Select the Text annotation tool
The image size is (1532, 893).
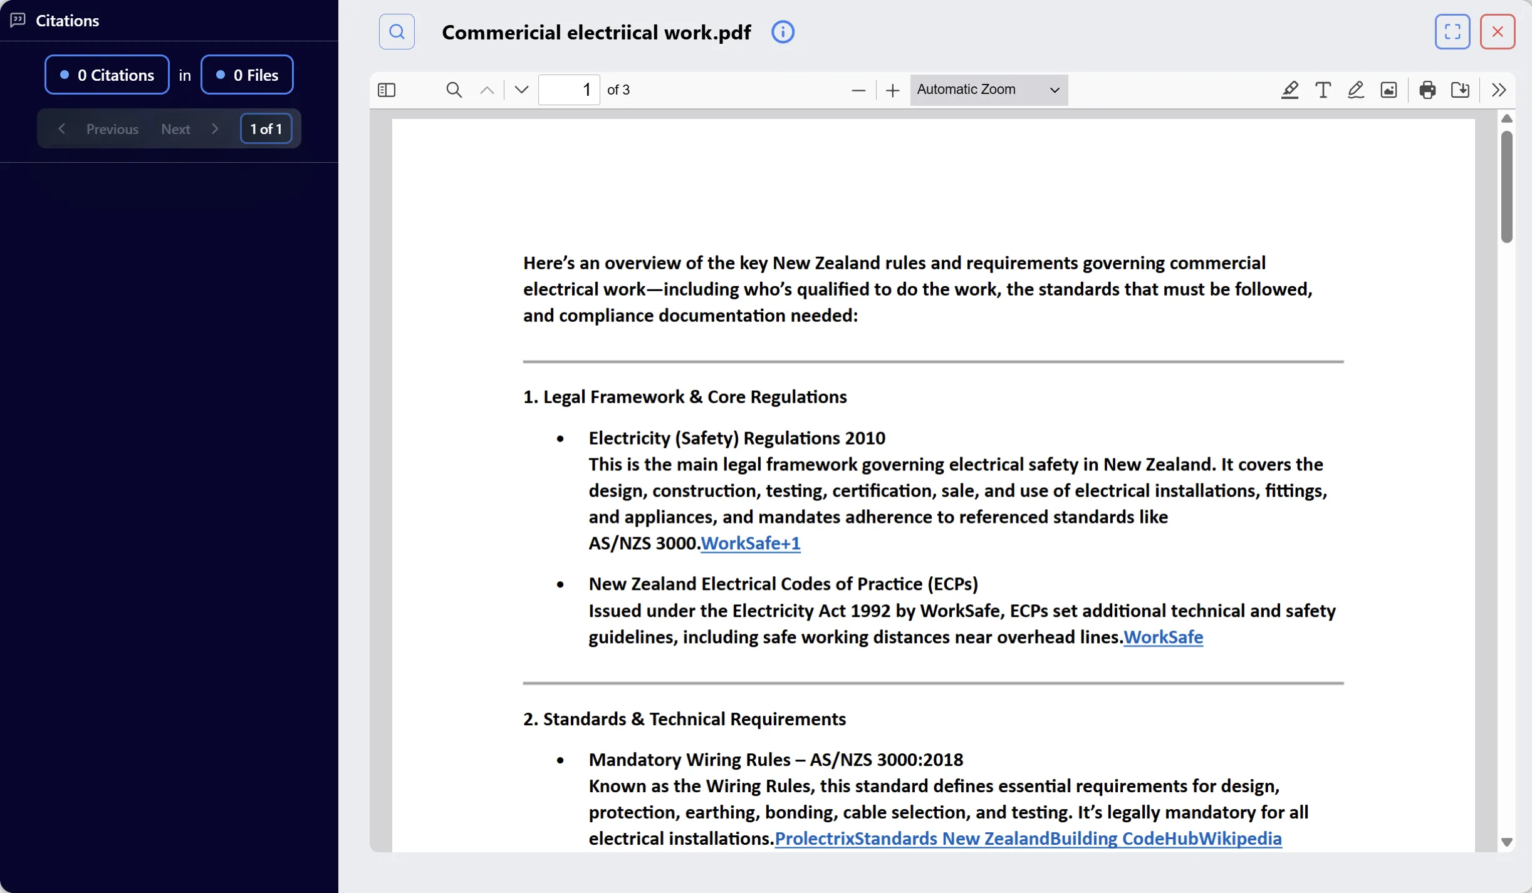point(1323,90)
